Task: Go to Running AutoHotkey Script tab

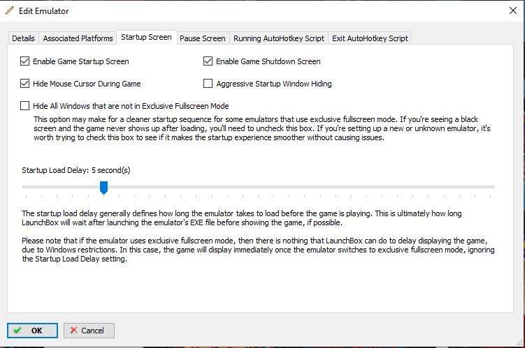Action: pyautogui.click(x=278, y=38)
